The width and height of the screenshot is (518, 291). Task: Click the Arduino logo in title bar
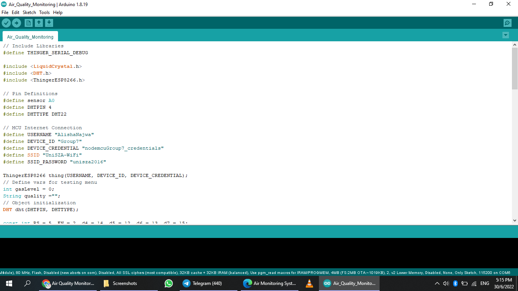(4, 4)
